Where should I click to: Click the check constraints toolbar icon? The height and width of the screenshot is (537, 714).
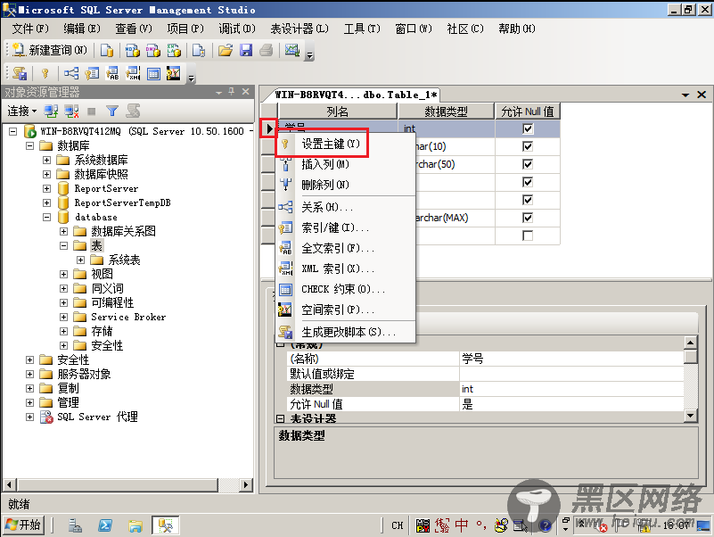tap(153, 73)
